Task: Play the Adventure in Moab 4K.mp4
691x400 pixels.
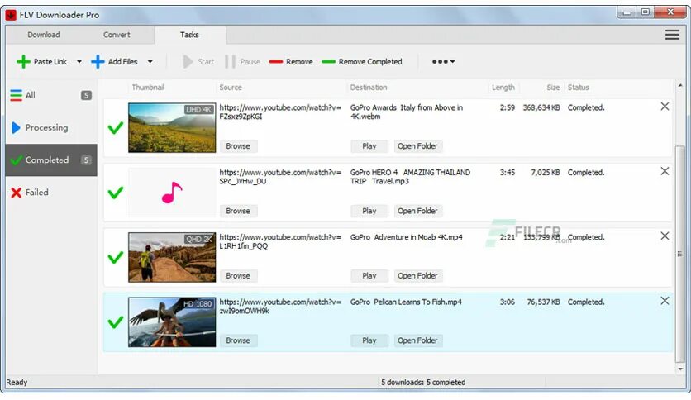Action: click(369, 276)
